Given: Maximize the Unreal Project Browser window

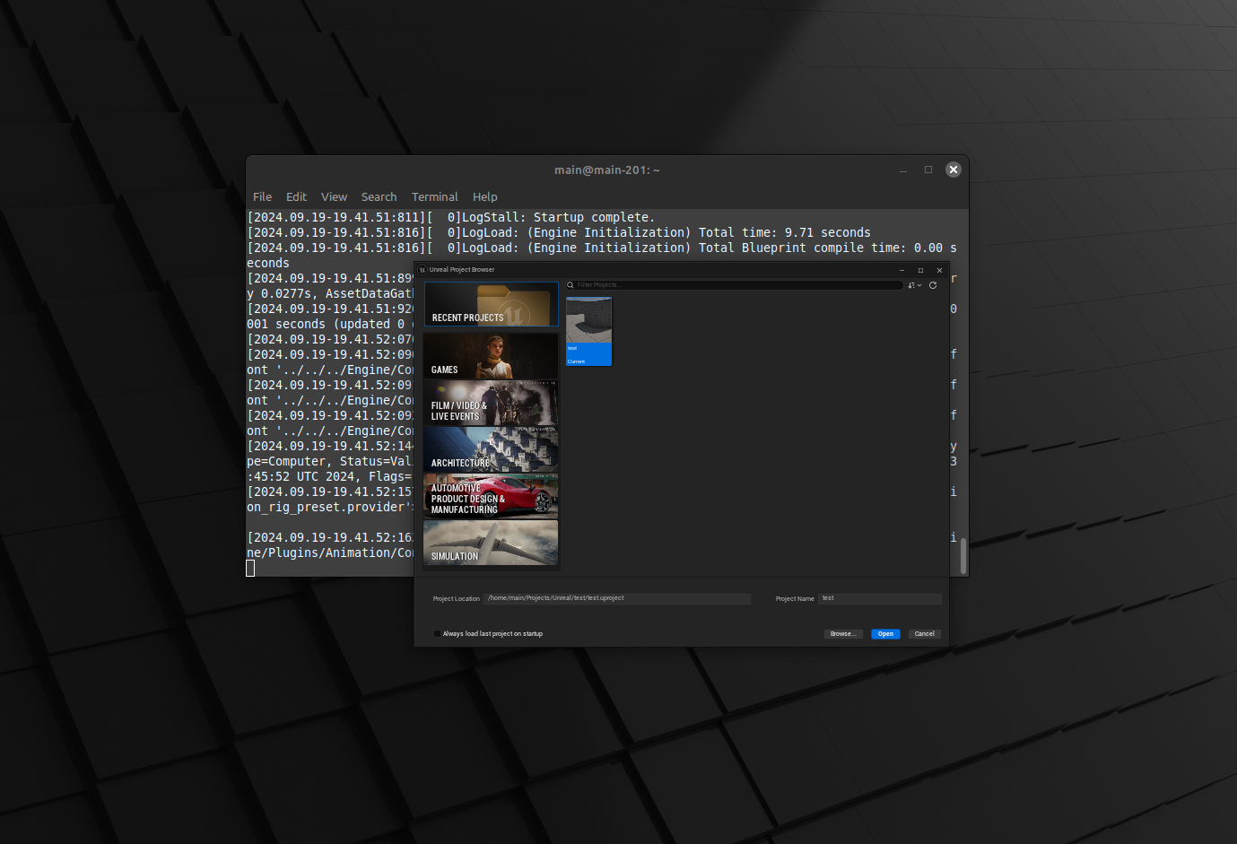Looking at the screenshot, I should pyautogui.click(x=920, y=270).
